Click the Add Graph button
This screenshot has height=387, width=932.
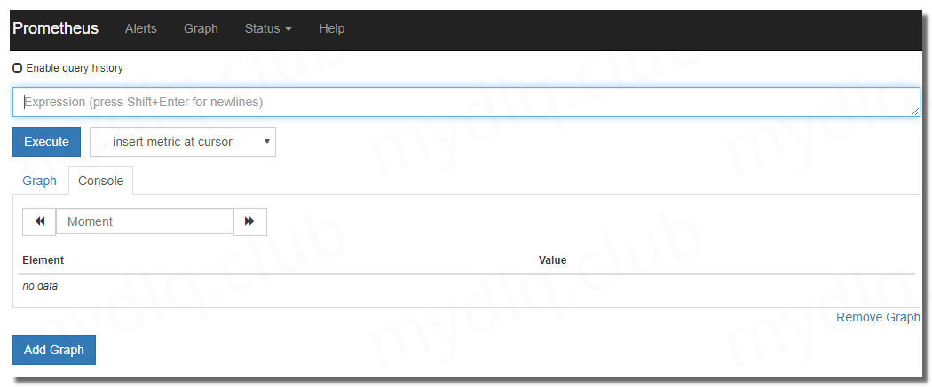[54, 351]
